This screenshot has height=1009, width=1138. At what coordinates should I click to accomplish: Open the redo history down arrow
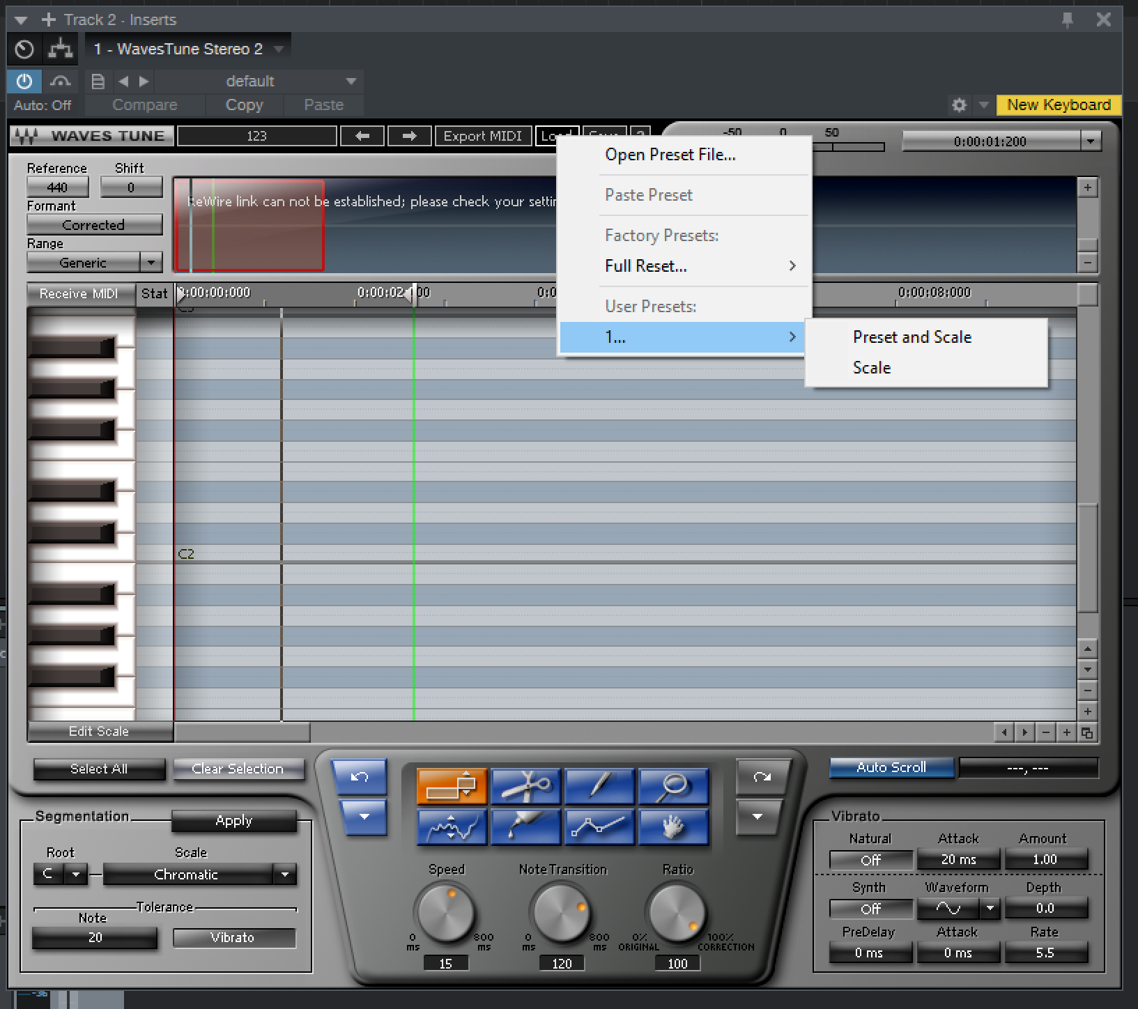click(758, 817)
